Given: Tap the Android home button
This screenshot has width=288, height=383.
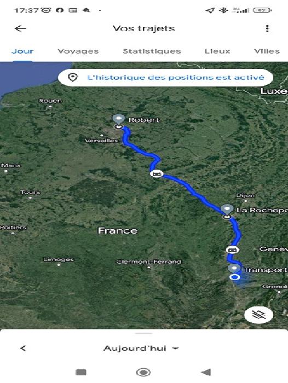Looking at the screenshot, I should [143, 373].
